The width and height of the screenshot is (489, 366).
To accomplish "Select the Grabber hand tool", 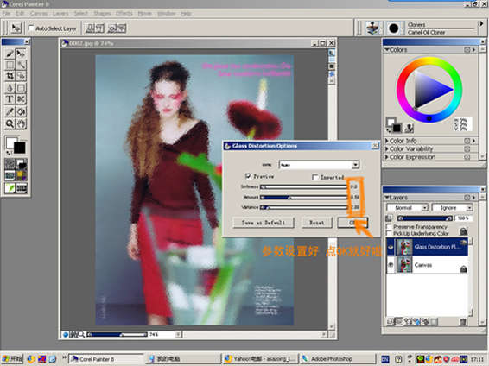I will (21, 124).
